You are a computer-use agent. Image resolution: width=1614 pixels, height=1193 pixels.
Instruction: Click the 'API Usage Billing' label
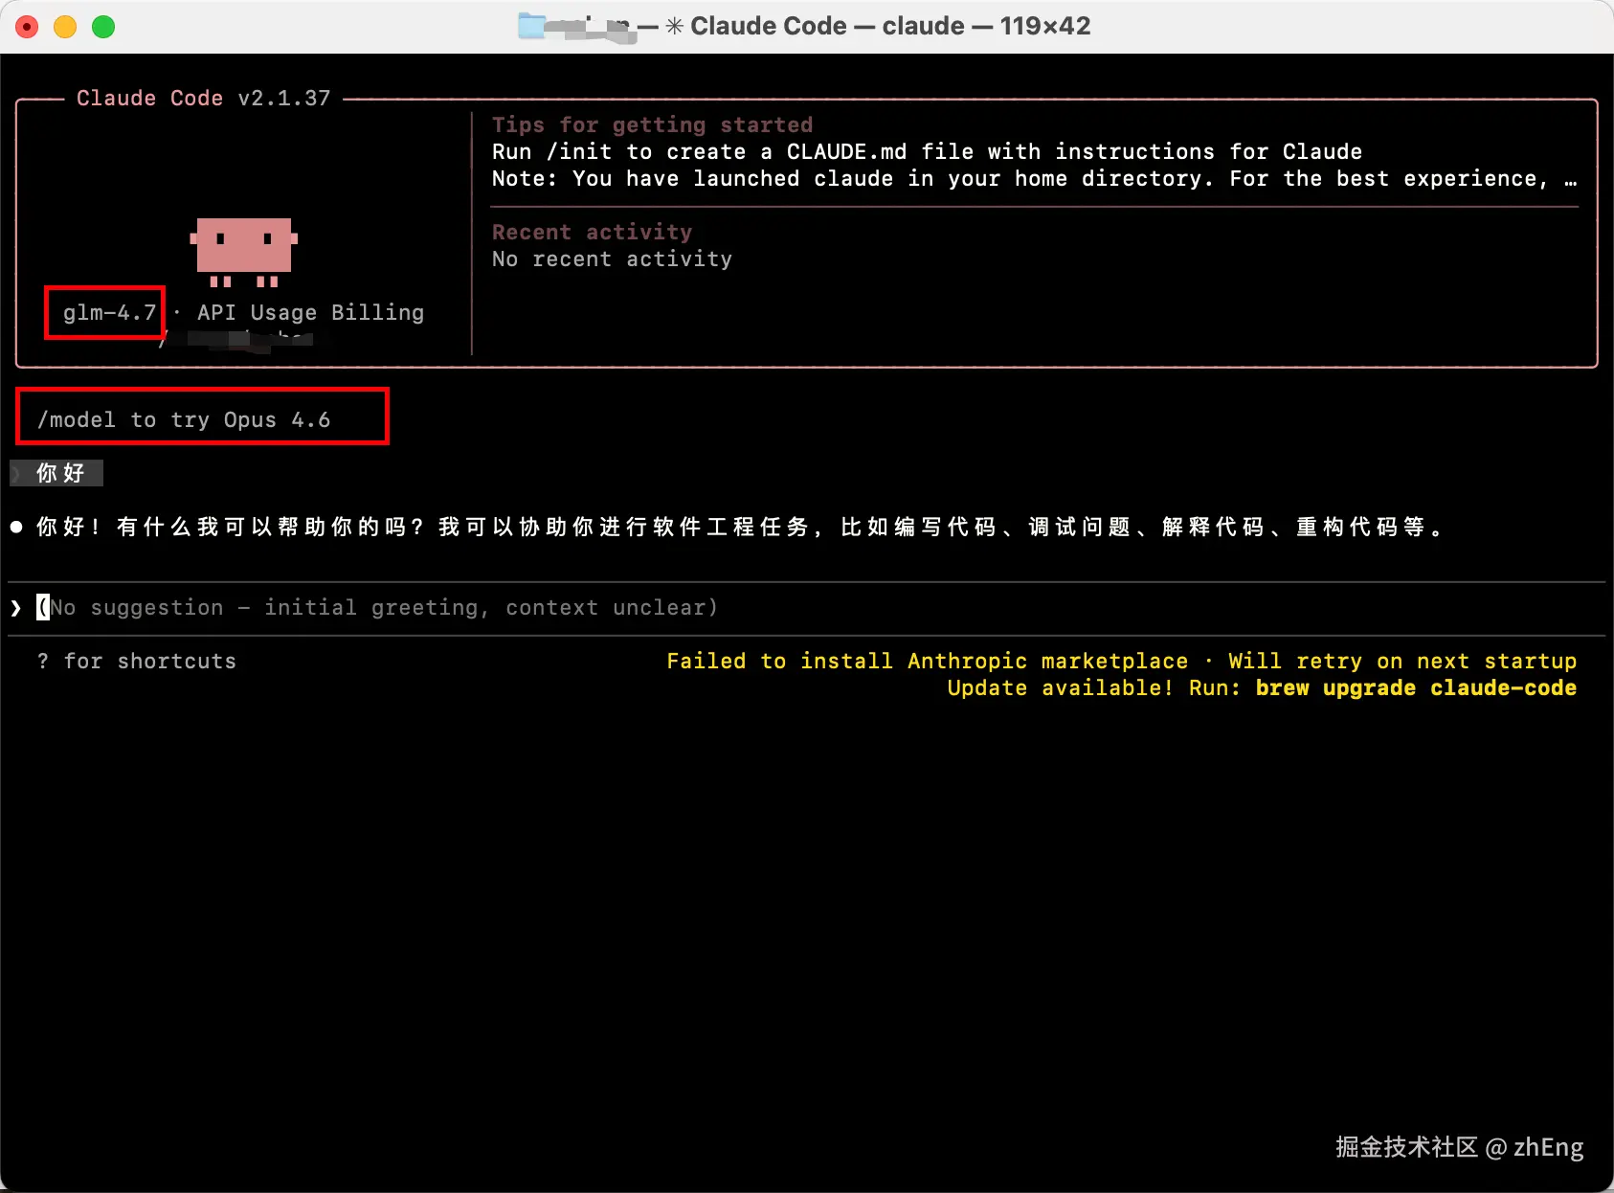(x=310, y=312)
